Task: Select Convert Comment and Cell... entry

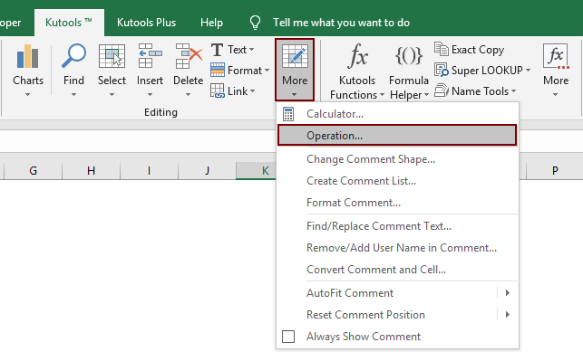Action: coord(397,270)
